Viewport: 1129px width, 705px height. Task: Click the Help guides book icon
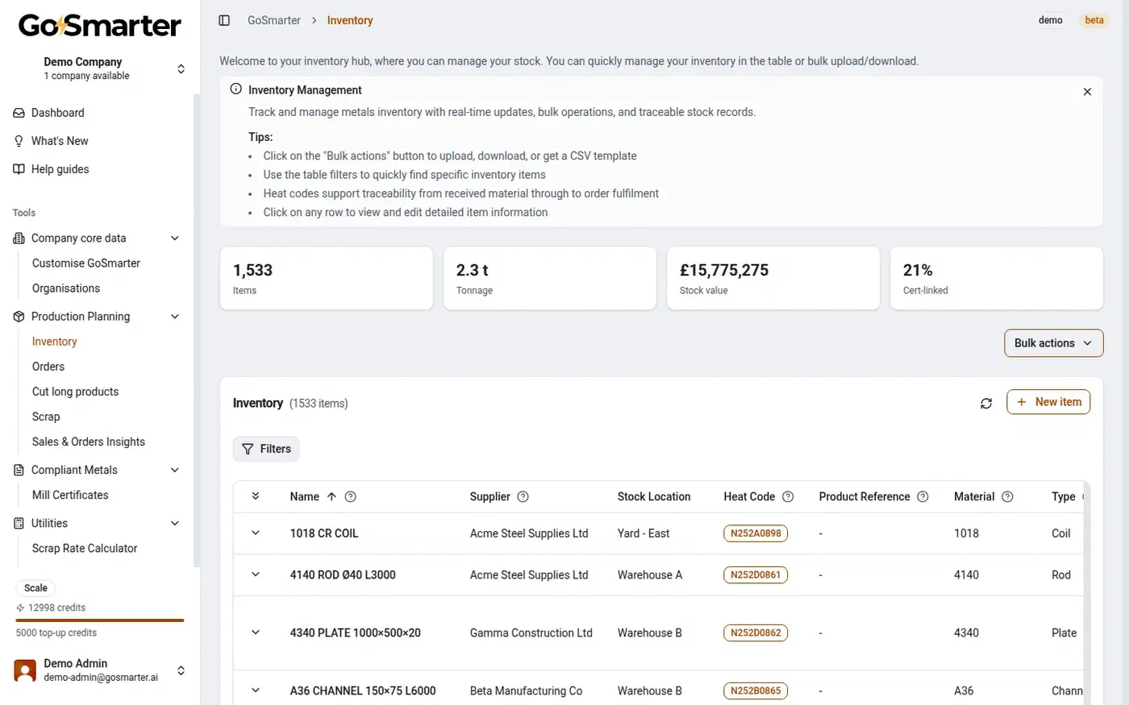[19, 169]
